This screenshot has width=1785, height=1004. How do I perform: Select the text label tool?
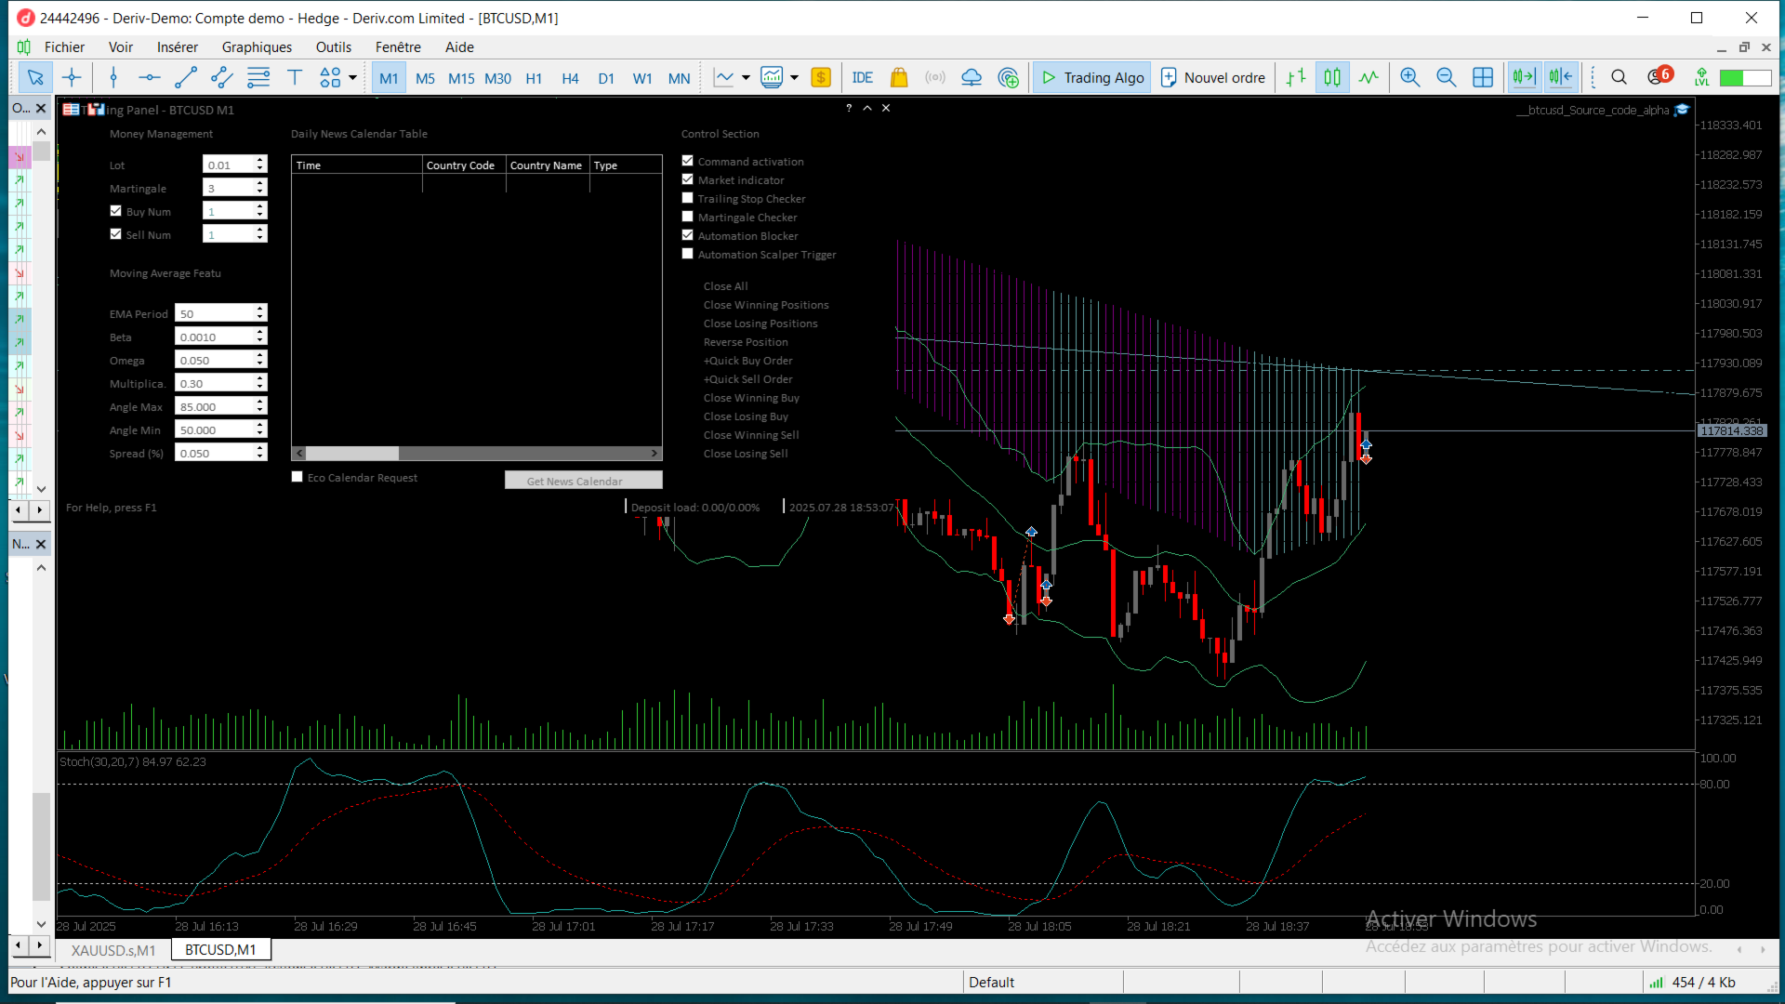[295, 78]
